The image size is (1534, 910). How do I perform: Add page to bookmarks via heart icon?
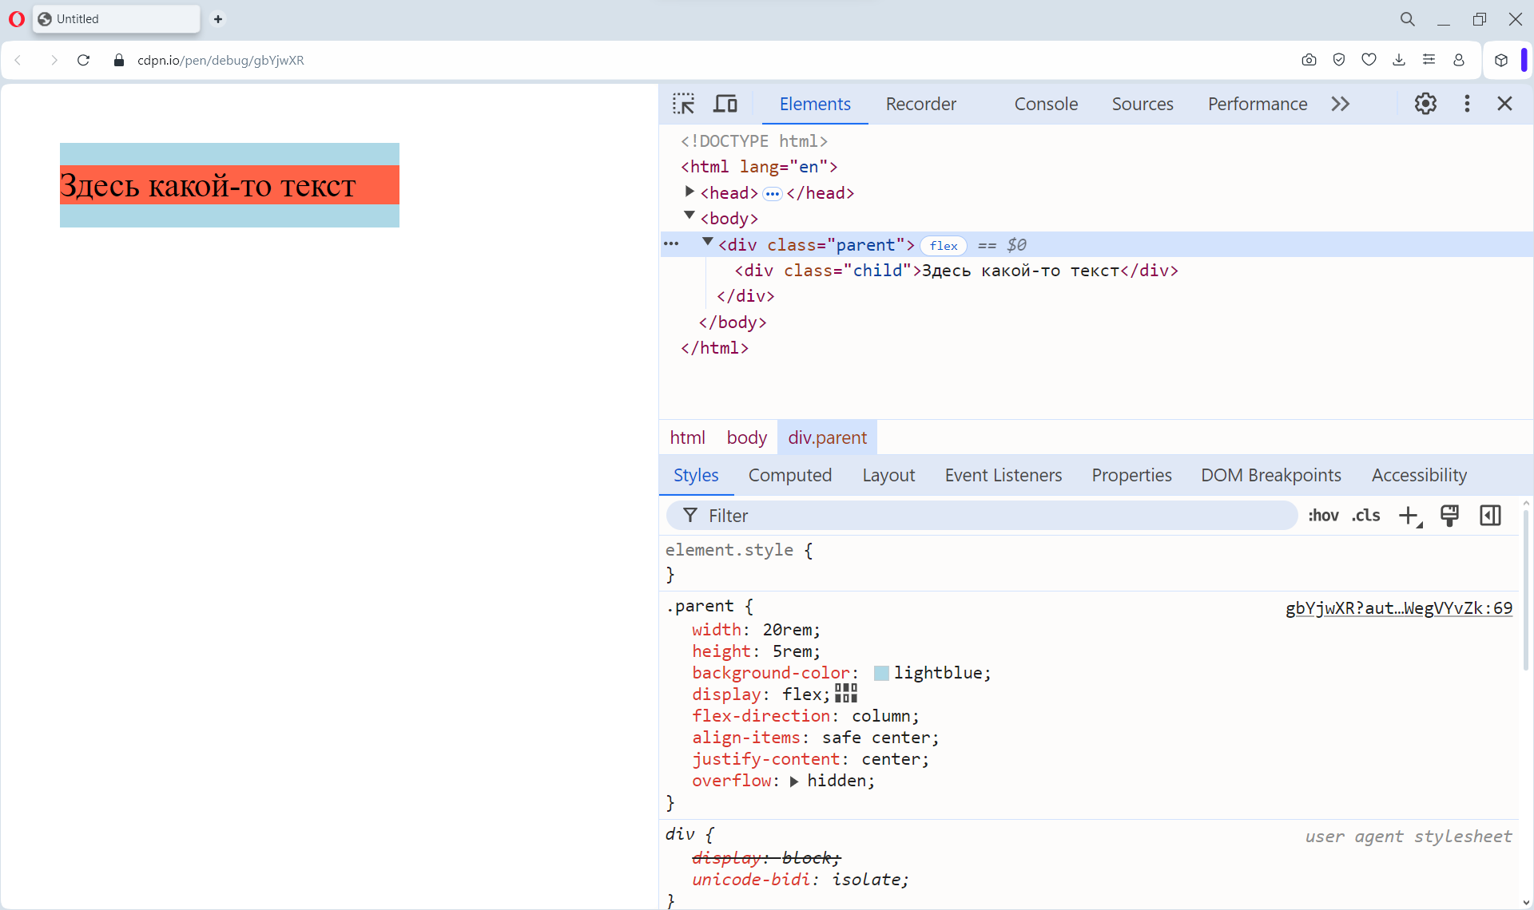coord(1369,60)
